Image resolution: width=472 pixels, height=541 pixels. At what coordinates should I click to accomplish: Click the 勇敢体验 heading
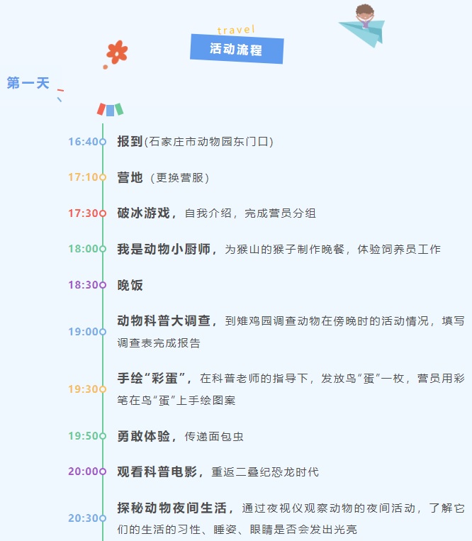[x=143, y=437]
